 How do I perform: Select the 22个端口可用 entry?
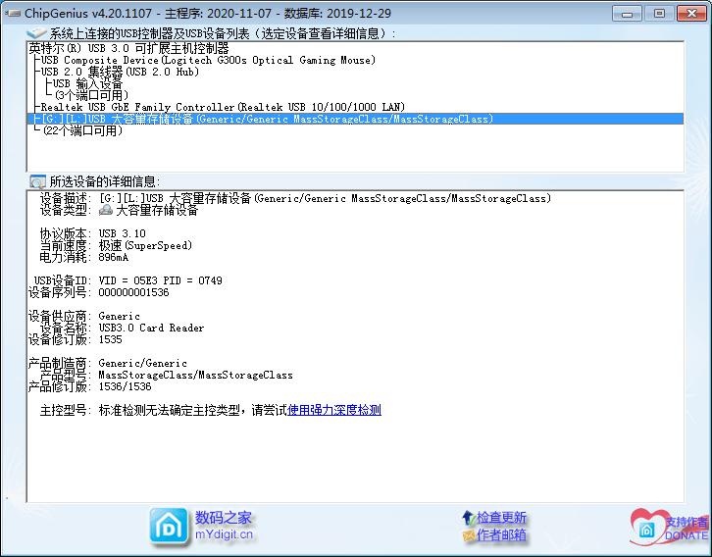point(82,130)
